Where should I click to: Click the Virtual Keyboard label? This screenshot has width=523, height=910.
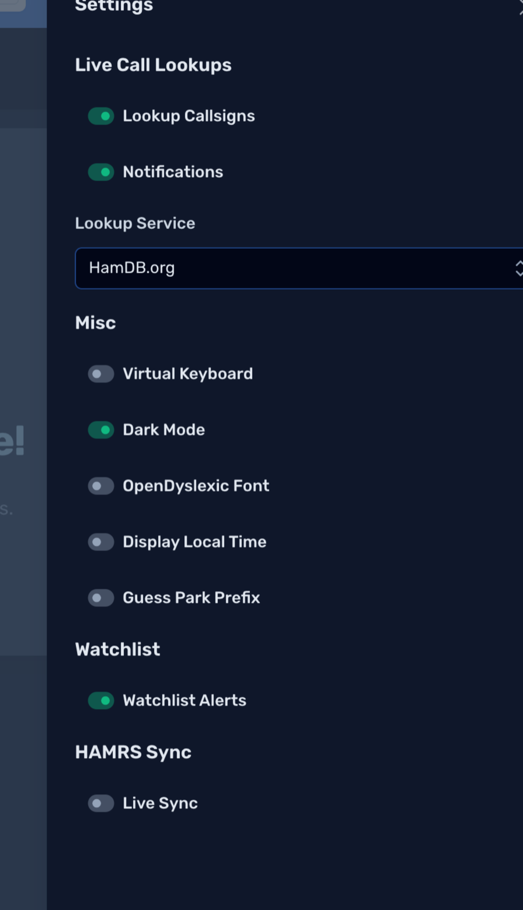click(188, 374)
